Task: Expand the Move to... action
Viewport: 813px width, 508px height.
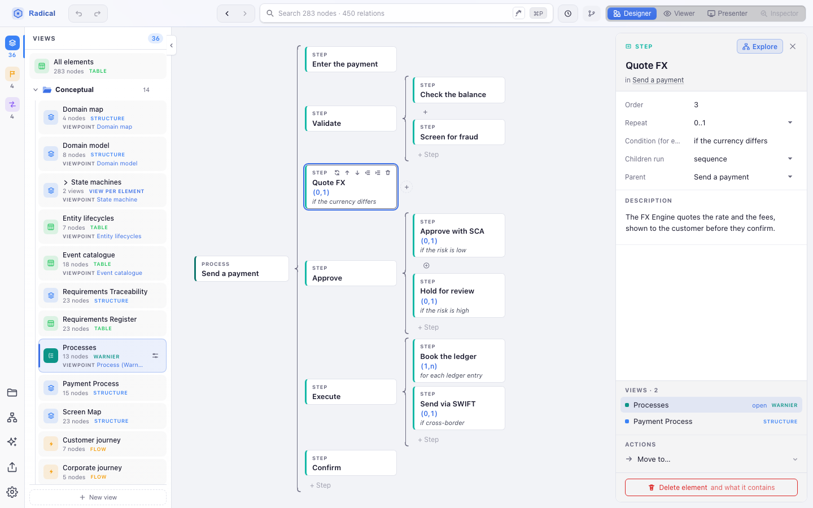Action: click(711, 459)
